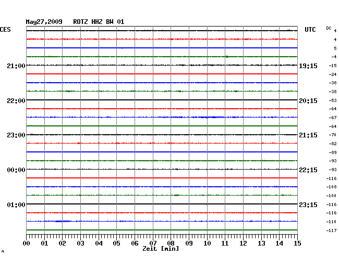Click minute tick label 14
Image resolution: width=339 pixels, height=257 pixels.
coord(279,243)
